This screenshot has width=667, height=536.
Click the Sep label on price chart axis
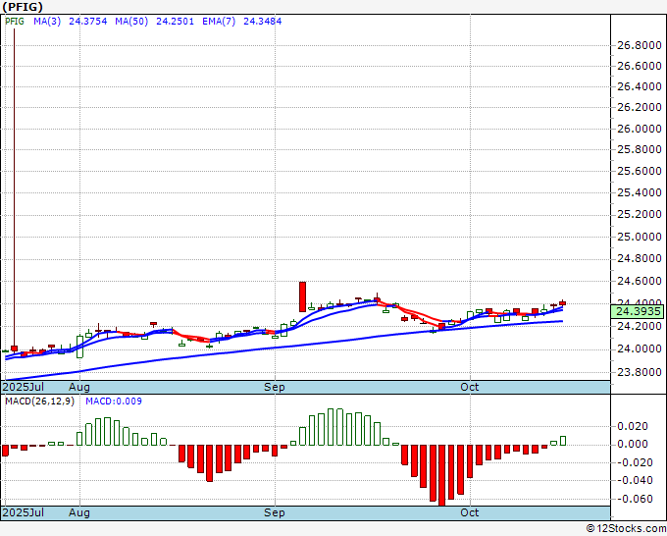pyautogui.click(x=275, y=387)
